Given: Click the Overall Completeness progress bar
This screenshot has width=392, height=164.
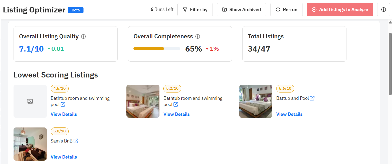Looking at the screenshot, I should [x=157, y=48].
